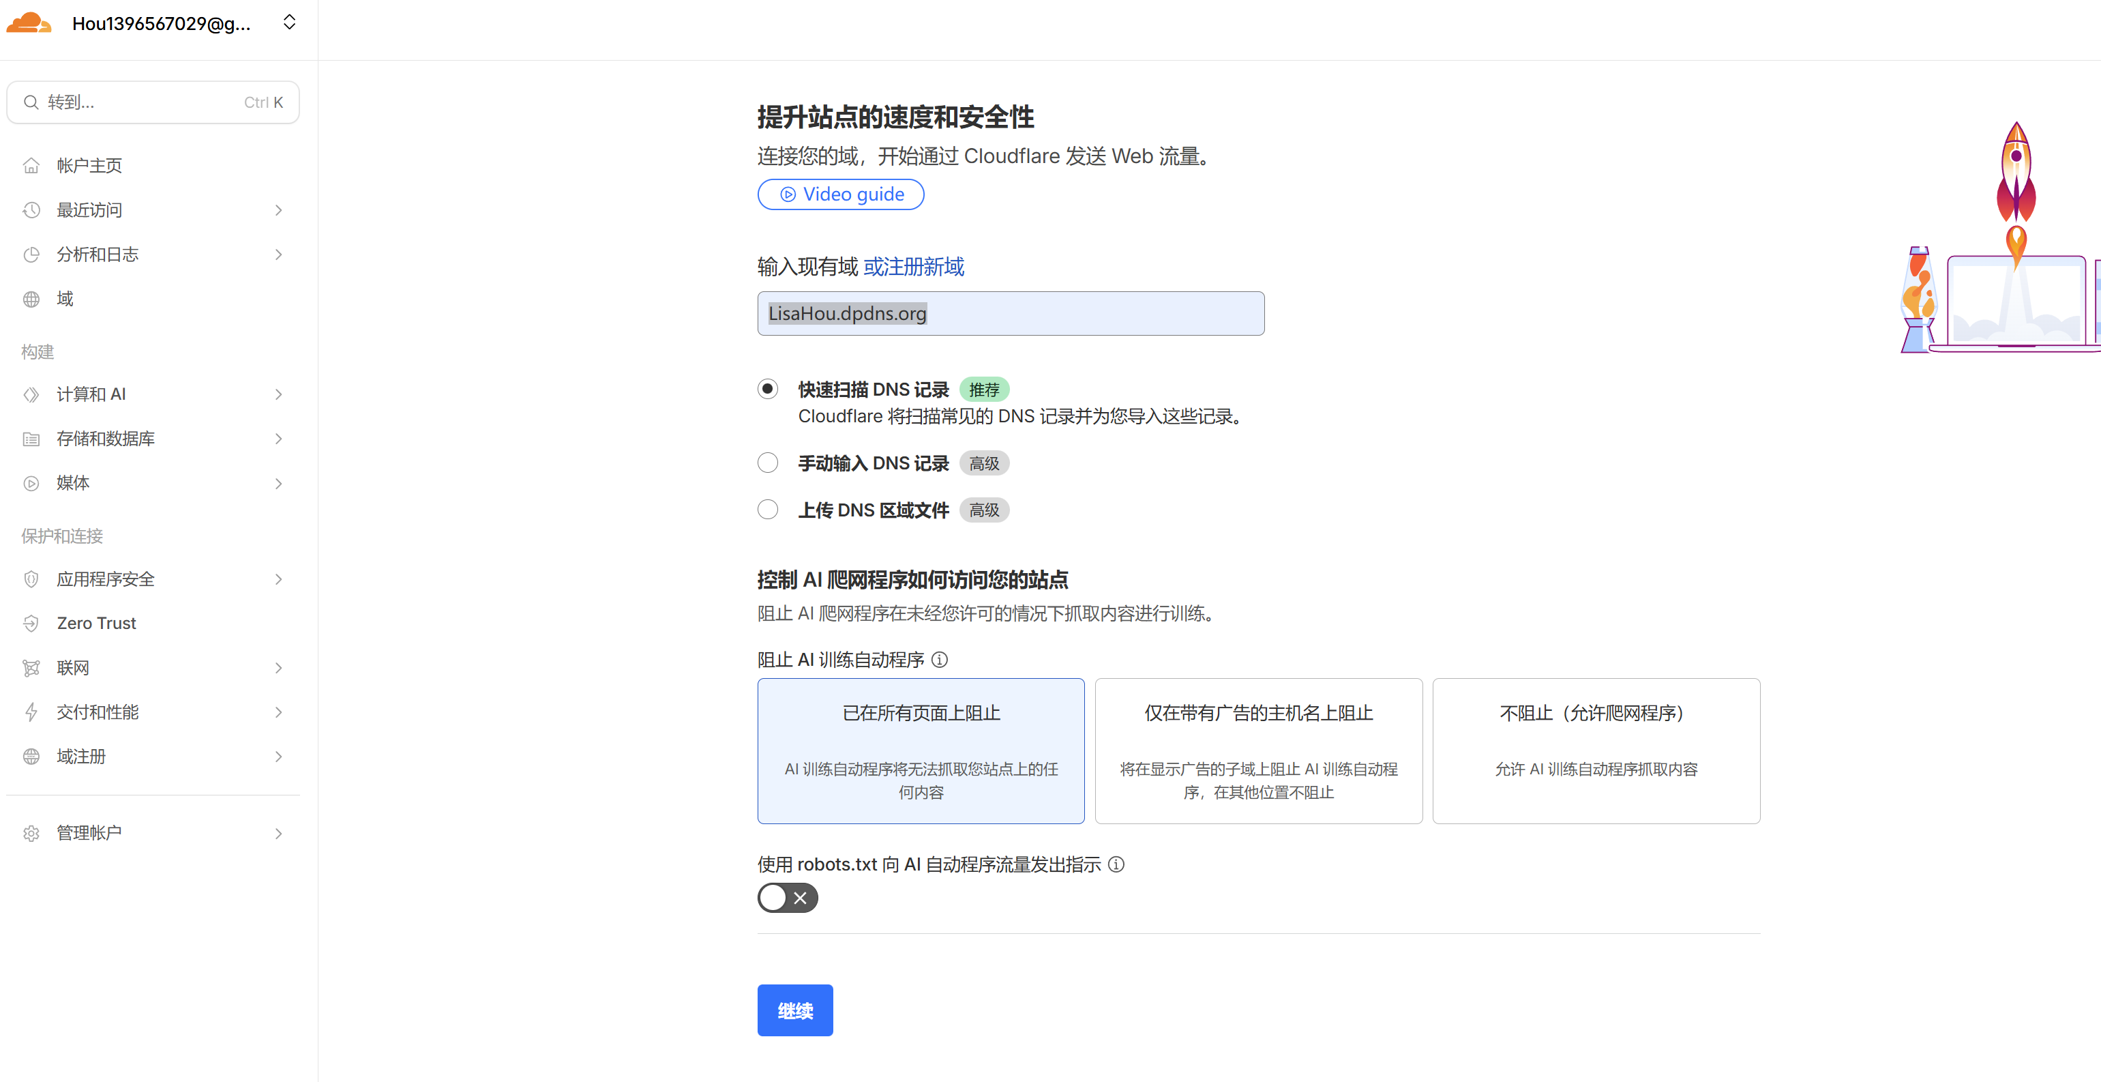Open the 分析和日志 sidebar item
This screenshot has width=2101, height=1082.
98,254
